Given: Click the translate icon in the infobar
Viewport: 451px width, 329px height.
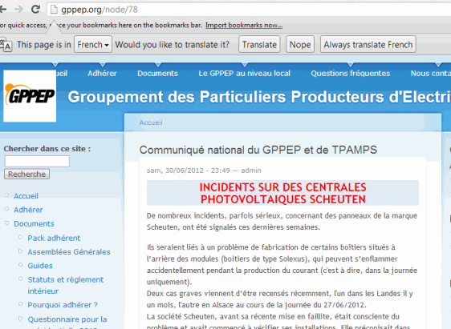Looking at the screenshot, I should 6,45.
